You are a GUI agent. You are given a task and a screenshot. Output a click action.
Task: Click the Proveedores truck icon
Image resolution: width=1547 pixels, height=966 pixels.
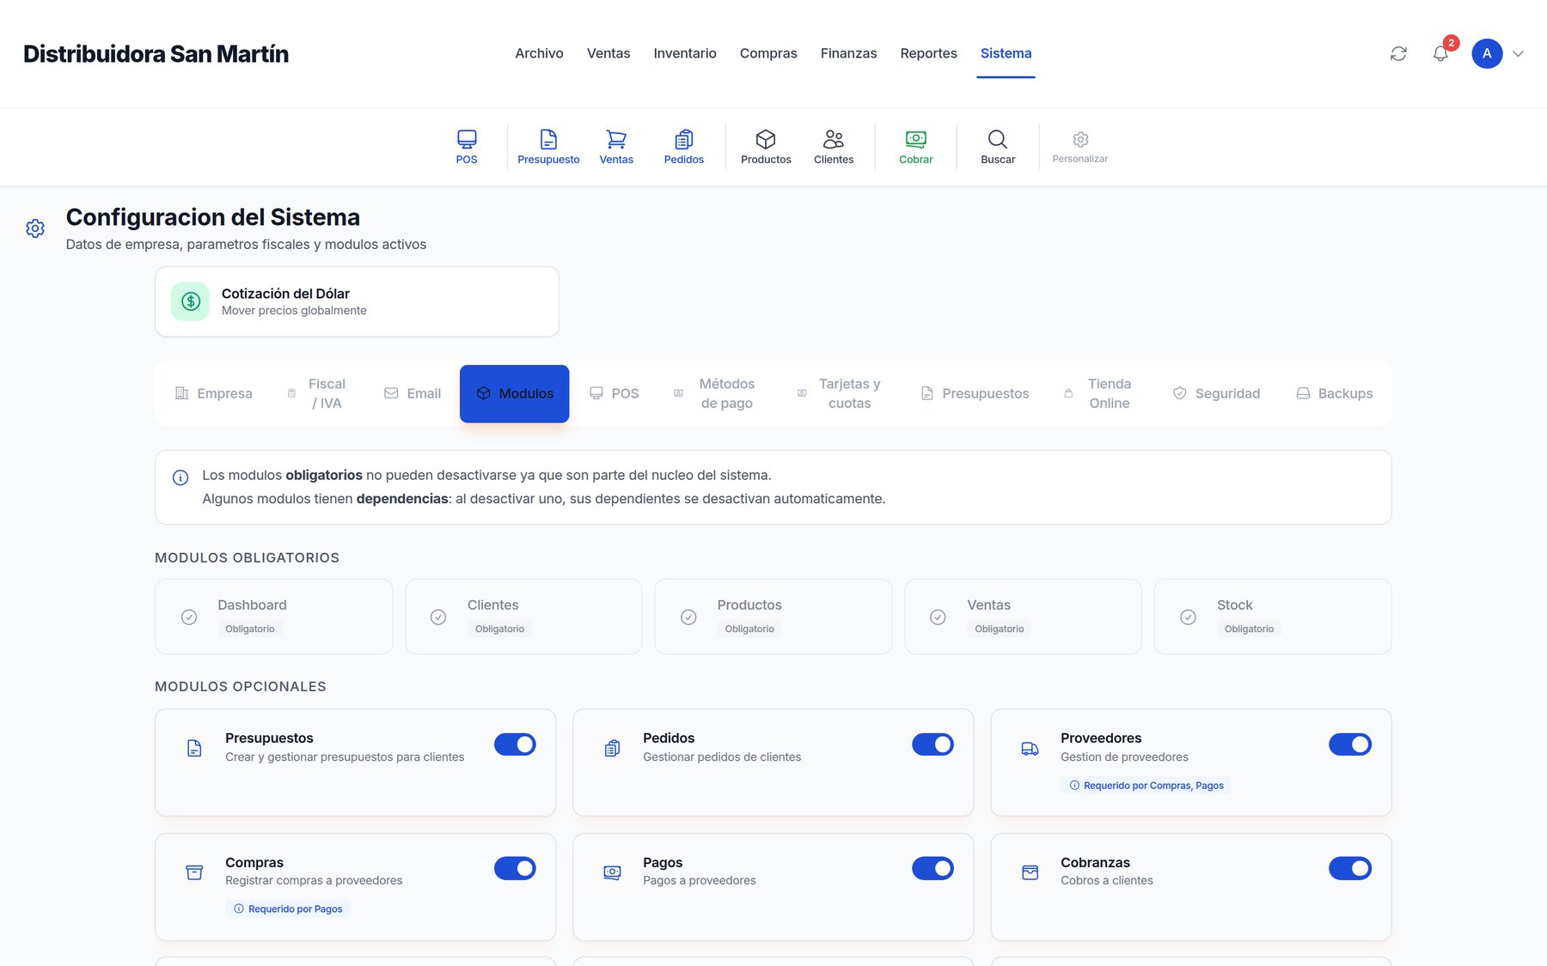[x=1030, y=748]
